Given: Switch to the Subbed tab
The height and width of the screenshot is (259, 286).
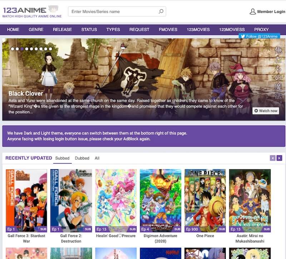Looking at the screenshot, I should [x=62, y=158].
